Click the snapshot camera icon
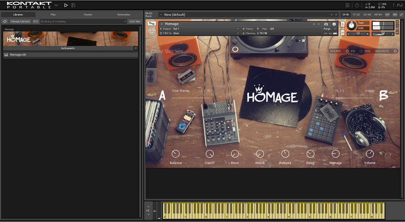Image resolution: width=405 pixels, height=222 pixels. coord(326,24)
